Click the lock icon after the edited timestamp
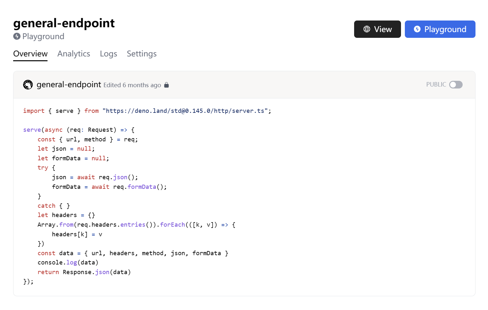488x310 pixels. (166, 85)
